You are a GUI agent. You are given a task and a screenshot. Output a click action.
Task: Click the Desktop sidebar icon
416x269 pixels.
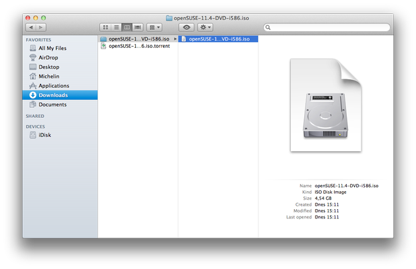(x=33, y=67)
